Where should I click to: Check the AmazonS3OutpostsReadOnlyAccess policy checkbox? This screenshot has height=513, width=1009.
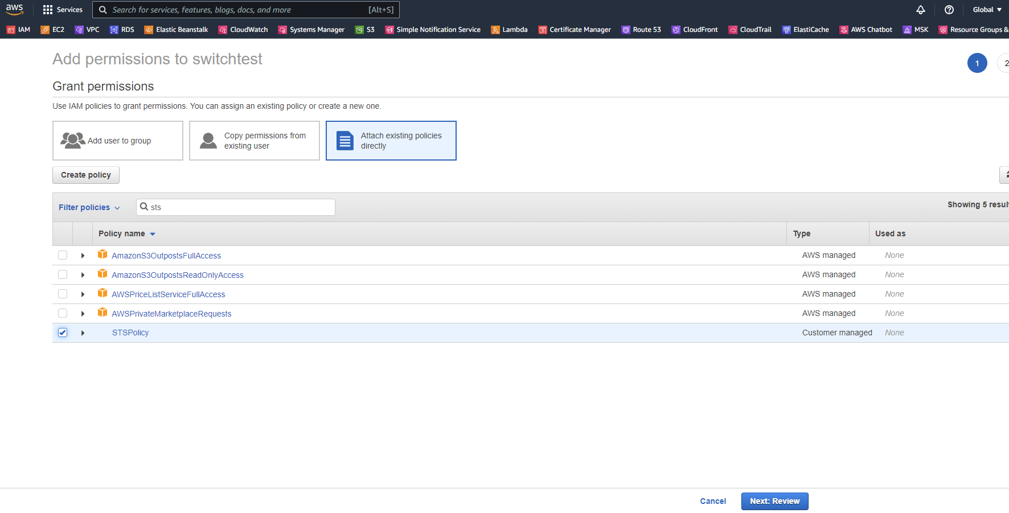[x=63, y=274]
